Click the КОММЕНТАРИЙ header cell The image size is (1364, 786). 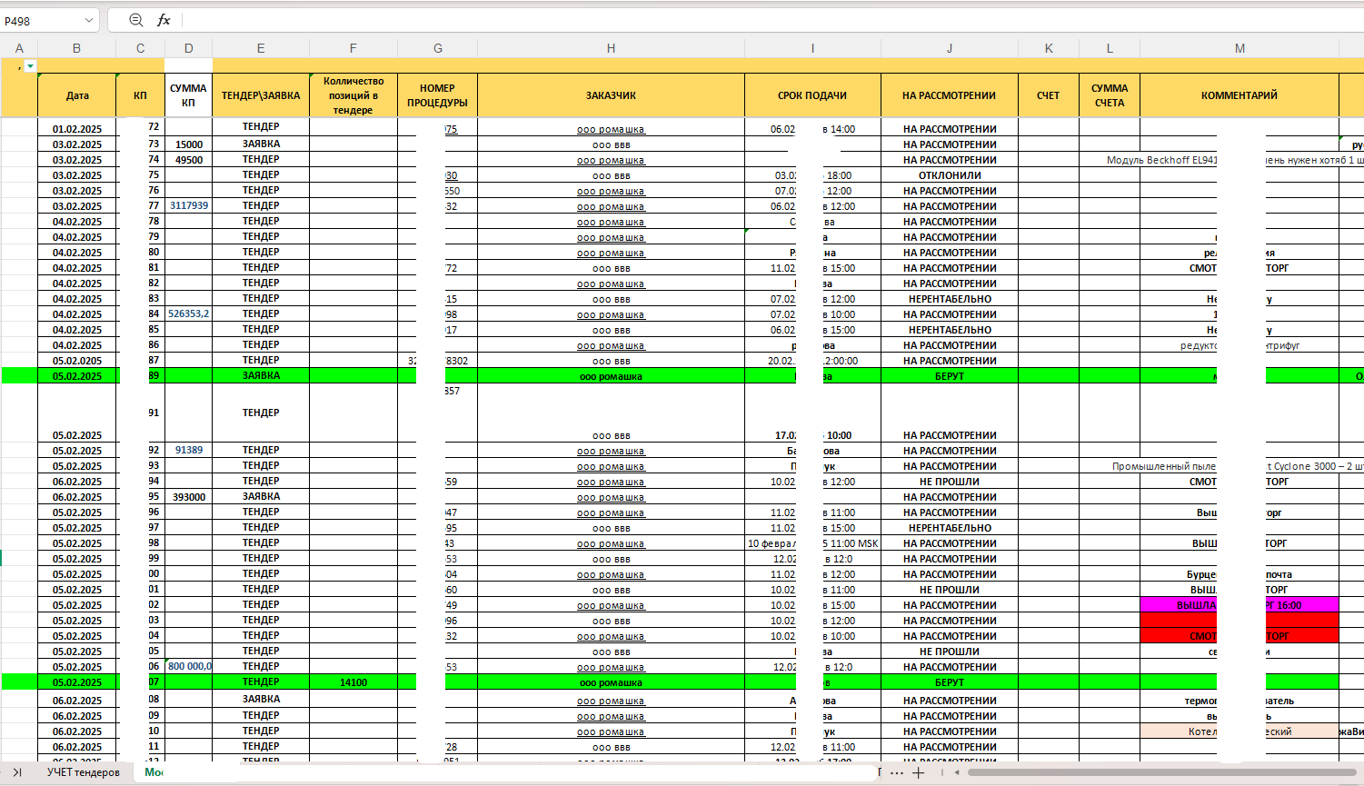(1240, 95)
